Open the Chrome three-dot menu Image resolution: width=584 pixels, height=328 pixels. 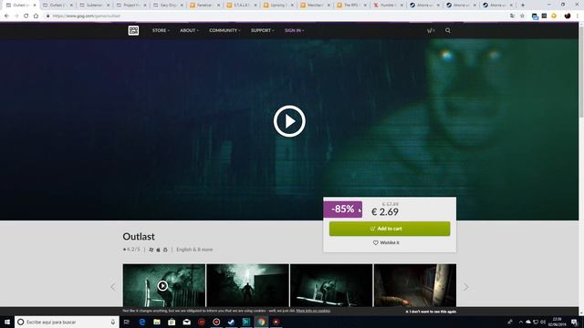point(578,16)
